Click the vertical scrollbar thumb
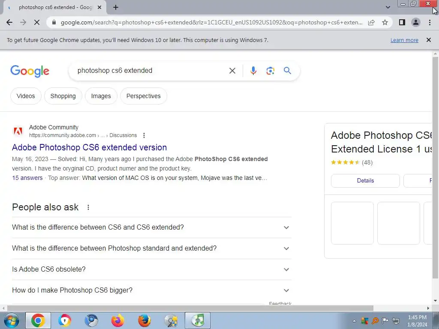This screenshot has width=439, height=329. [x=435, y=168]
